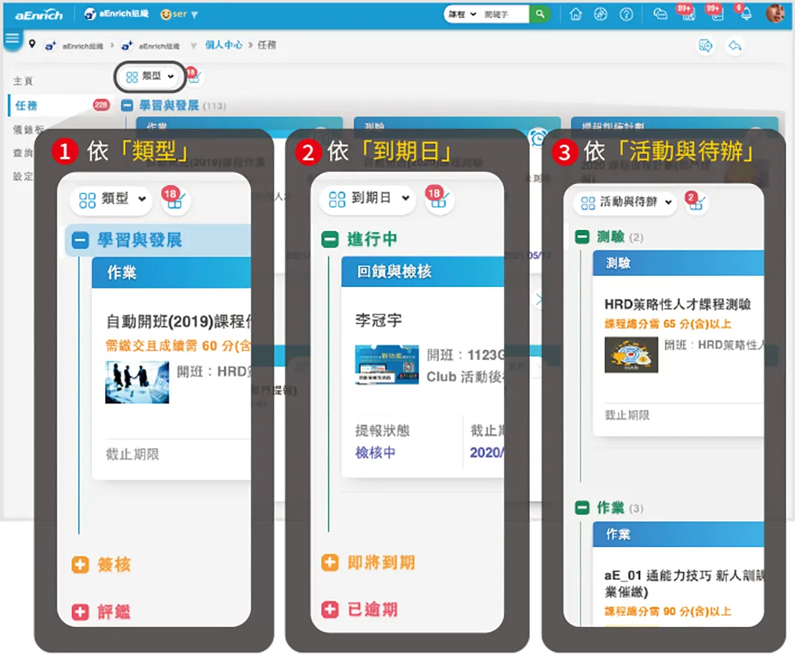This screenshot has height=656, width=795.
Task: Open the home icon in the top bar
Action: 576,14
